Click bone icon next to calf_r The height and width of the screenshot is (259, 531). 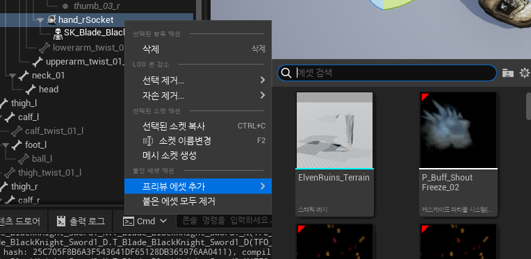pos(10,200)
